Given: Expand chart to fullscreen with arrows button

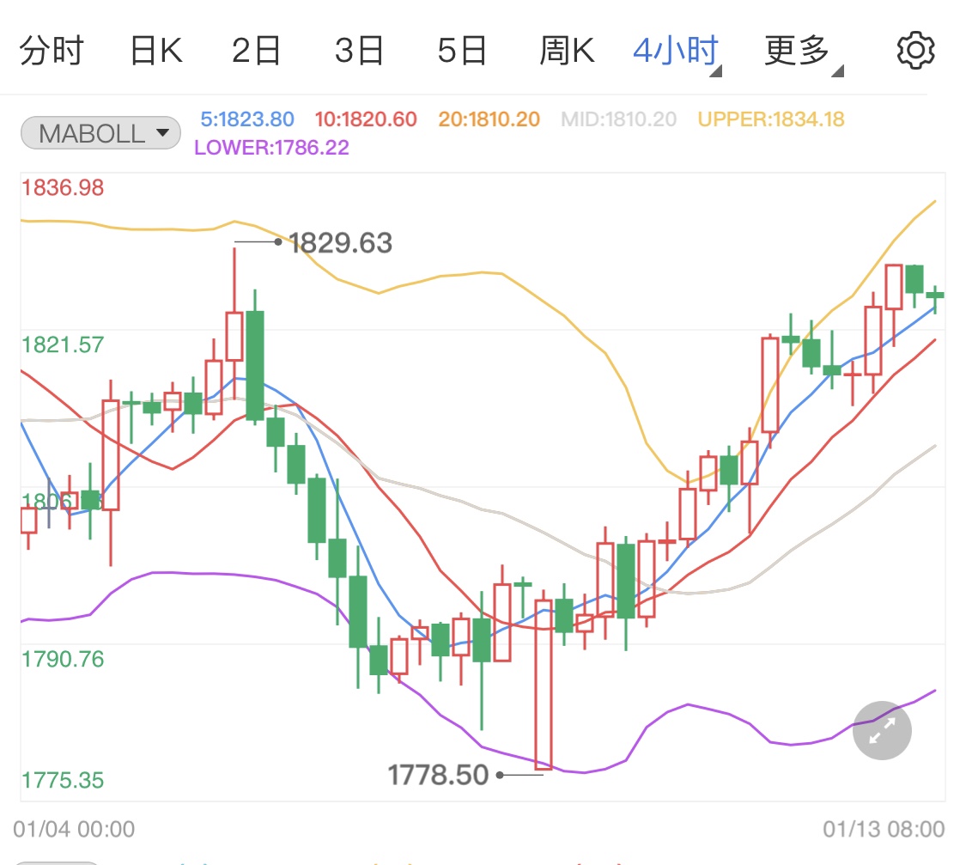Looking at the screenshot, I should pyautogui.click(x=882, y=730).
